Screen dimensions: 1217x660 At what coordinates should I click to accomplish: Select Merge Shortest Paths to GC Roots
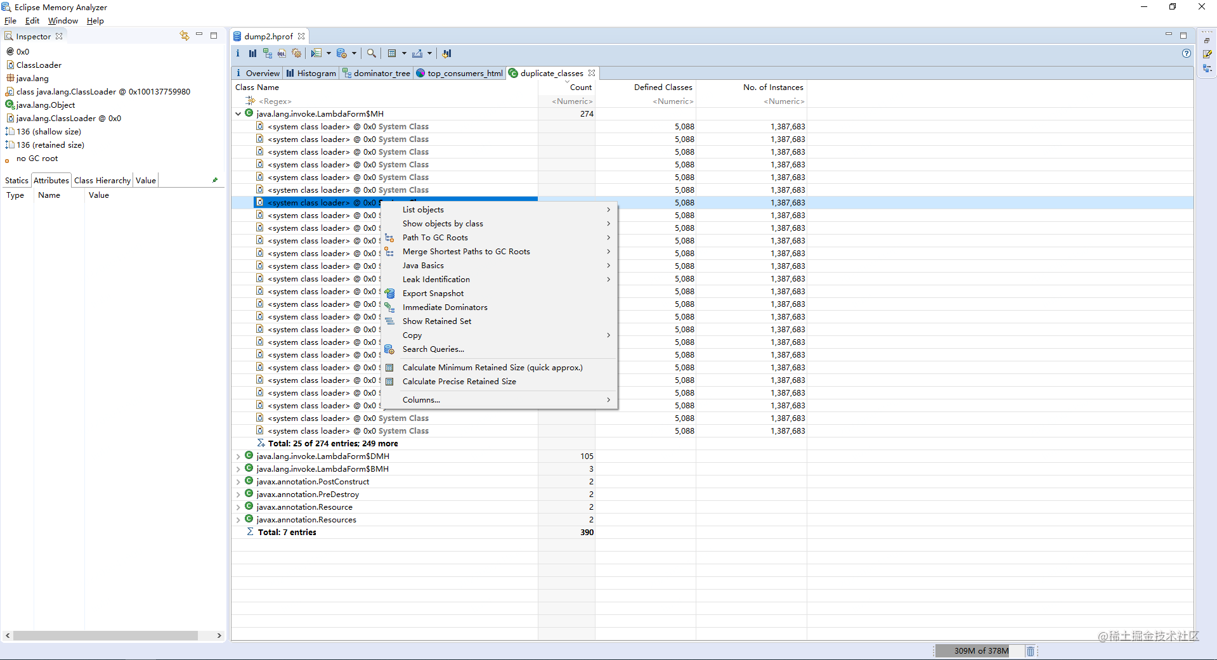(499, 252)
